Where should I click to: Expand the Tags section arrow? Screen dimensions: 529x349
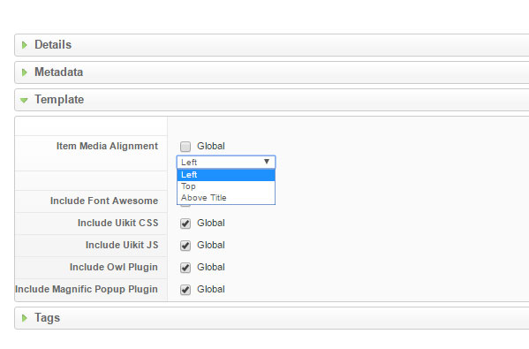(x=25, y=318)
